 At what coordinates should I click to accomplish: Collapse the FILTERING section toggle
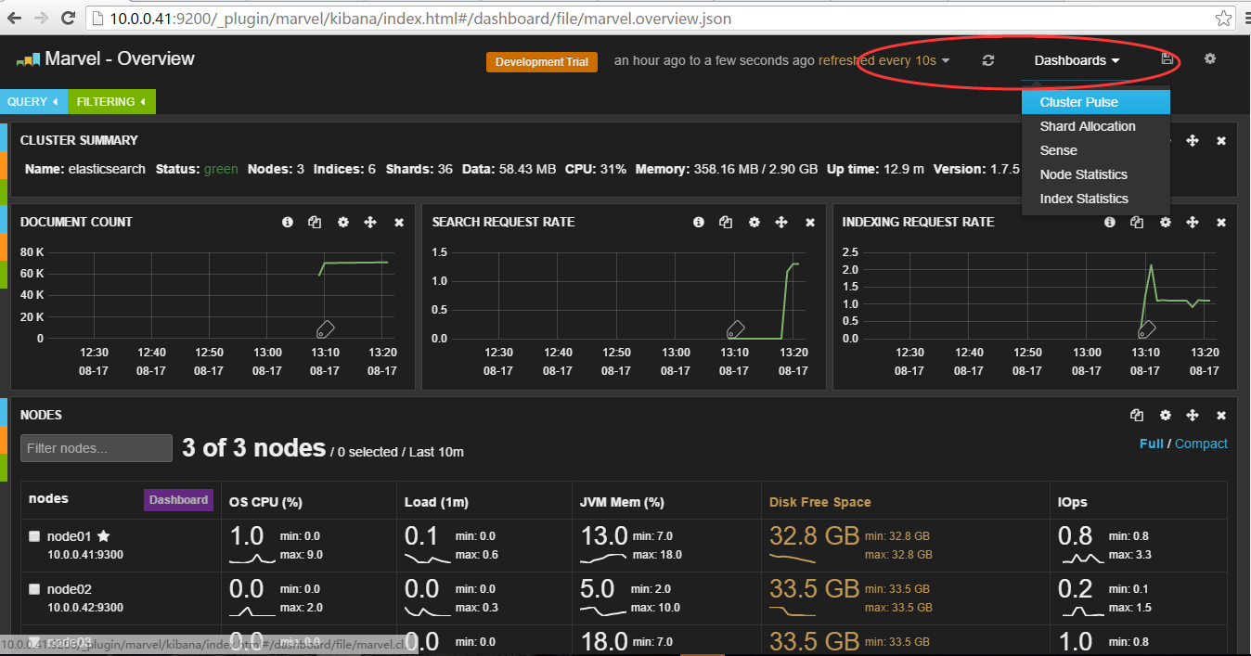pyautogui.click(x=112, y=102)
